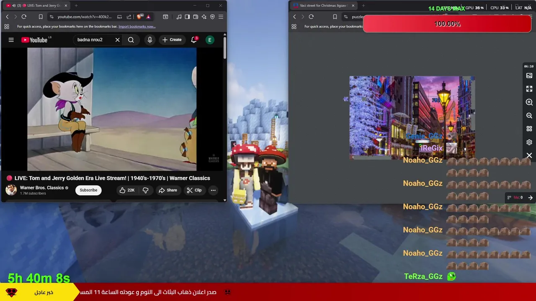Click 'Import bookmarks now...' link
The image size is (536, 301).
tap(137, 26)
